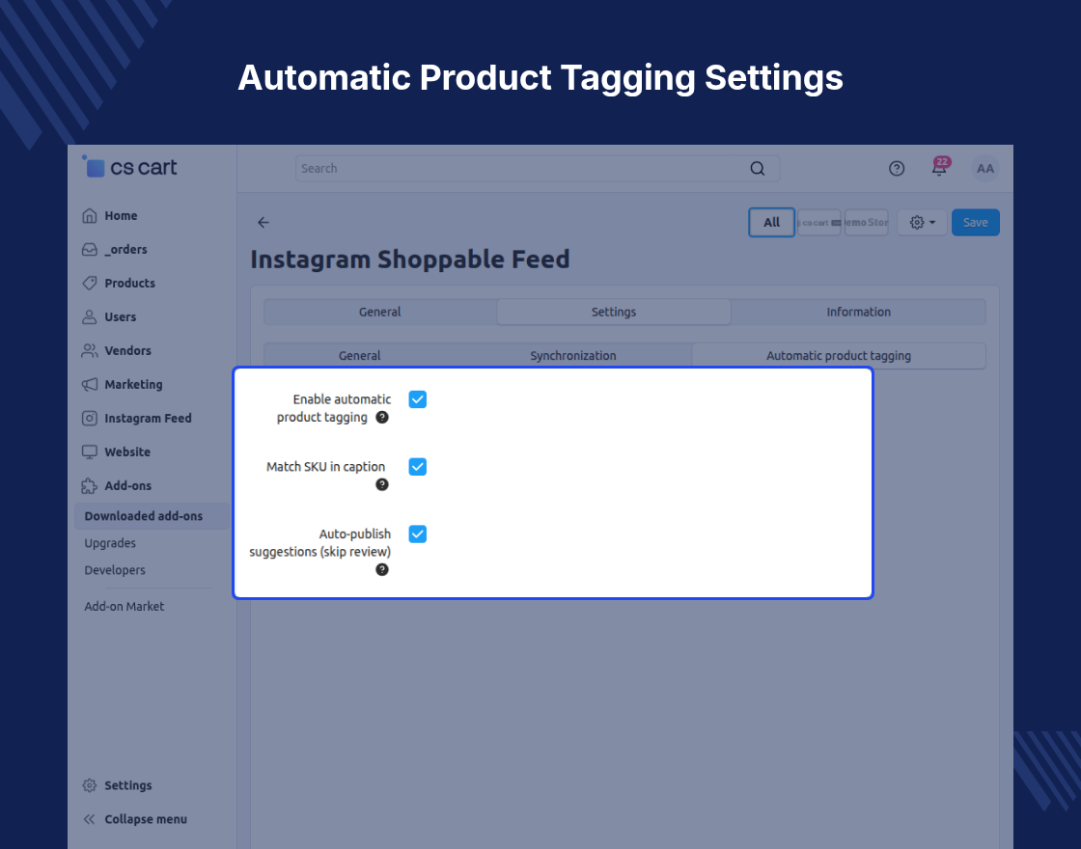This screenshot has height=849, width=1081.
Task: Open the General settings sub-tab
Action: point(359,356)
